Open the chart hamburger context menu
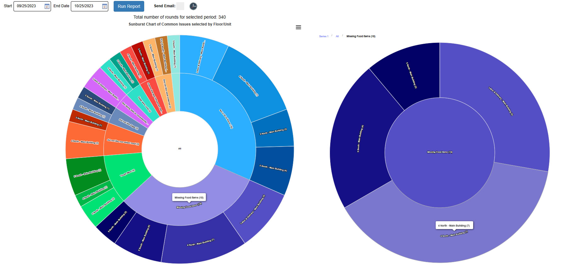The height and width of the screenshot is (265, 561). 298,27
